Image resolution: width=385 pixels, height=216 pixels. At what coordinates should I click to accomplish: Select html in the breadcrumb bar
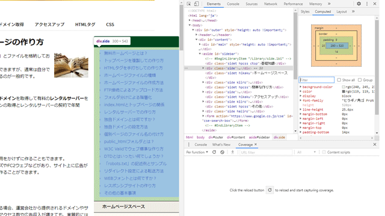[x=189, y=137]
